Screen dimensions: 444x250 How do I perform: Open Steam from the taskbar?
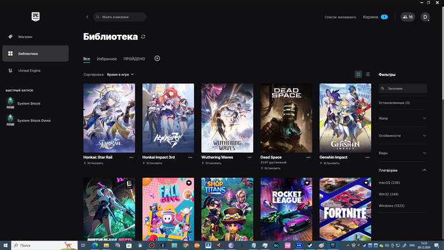tap(310, 246)
